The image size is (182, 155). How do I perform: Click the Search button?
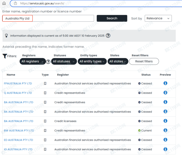pyautogui.click(x=112, y=18)
